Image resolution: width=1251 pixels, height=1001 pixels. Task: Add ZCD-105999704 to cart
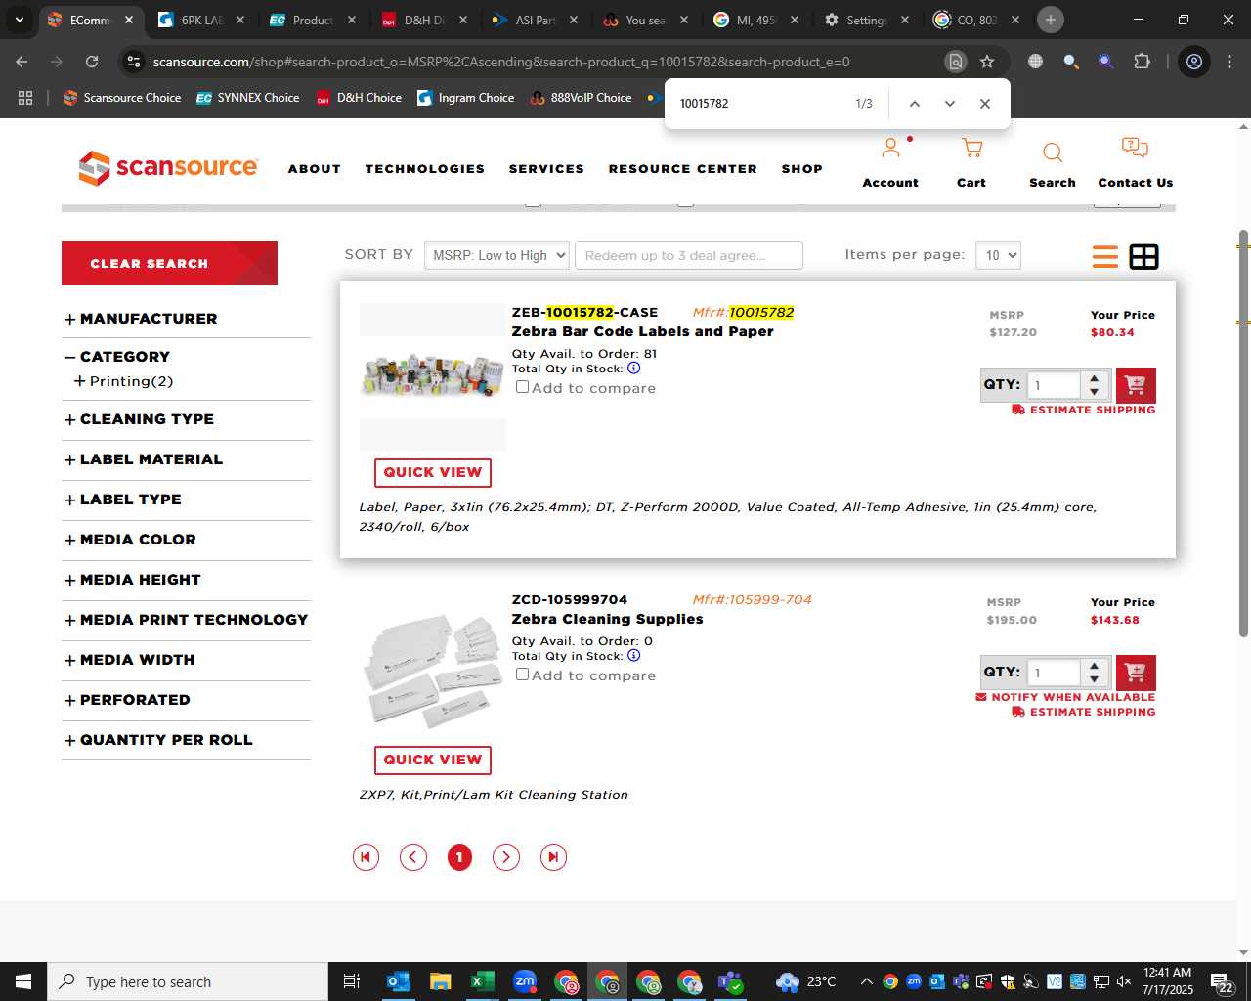click(x=1136, y=673)
